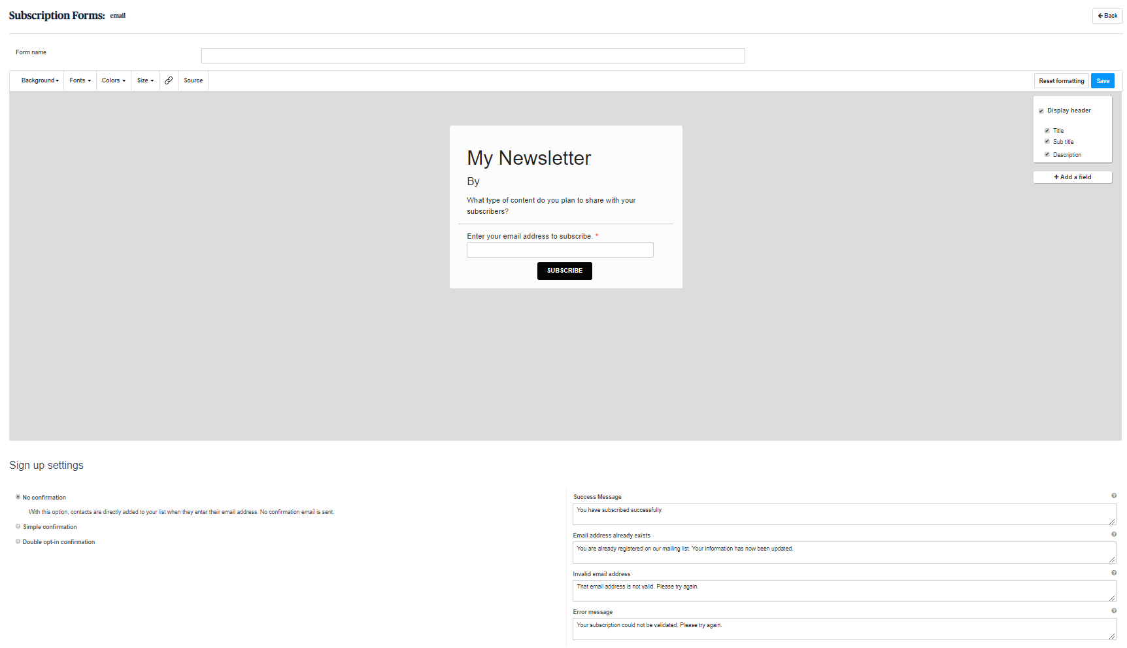This screenshot has height=648, width=1127.
Task: Click the blue Save button
Action: point(1103,81)
